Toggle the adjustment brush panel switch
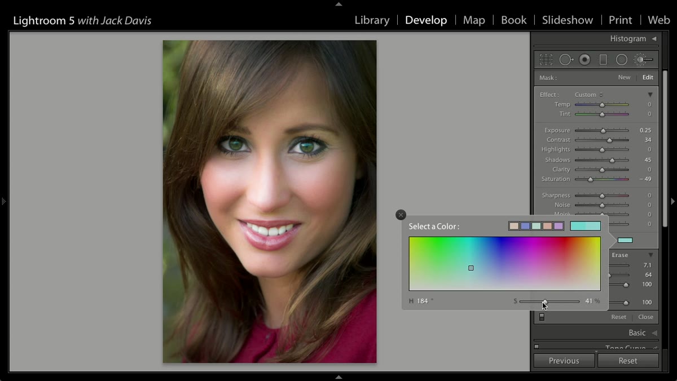Screen dimensions: 677x381 pos(542,317)
